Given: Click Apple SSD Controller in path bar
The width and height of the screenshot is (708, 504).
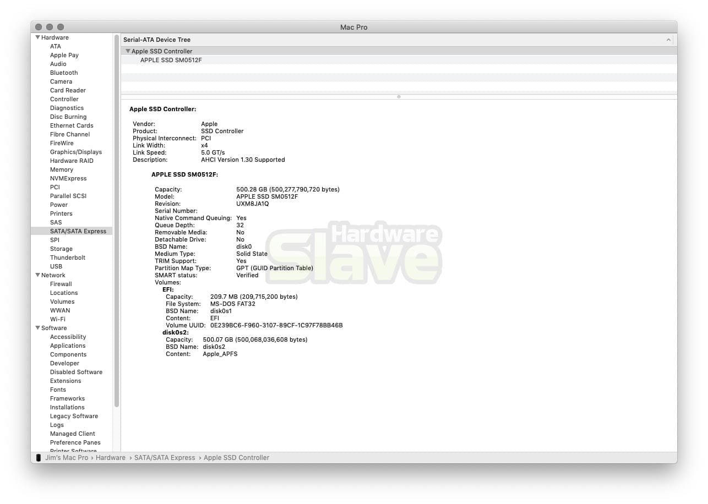Looking at the screenshot, I should click(236, 458).
